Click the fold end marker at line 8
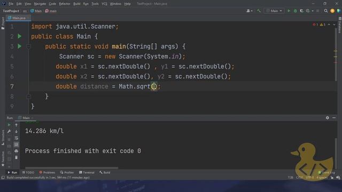The width and height of the screenshot is (342, 192). pyautogui.click(x=28, y=96)
